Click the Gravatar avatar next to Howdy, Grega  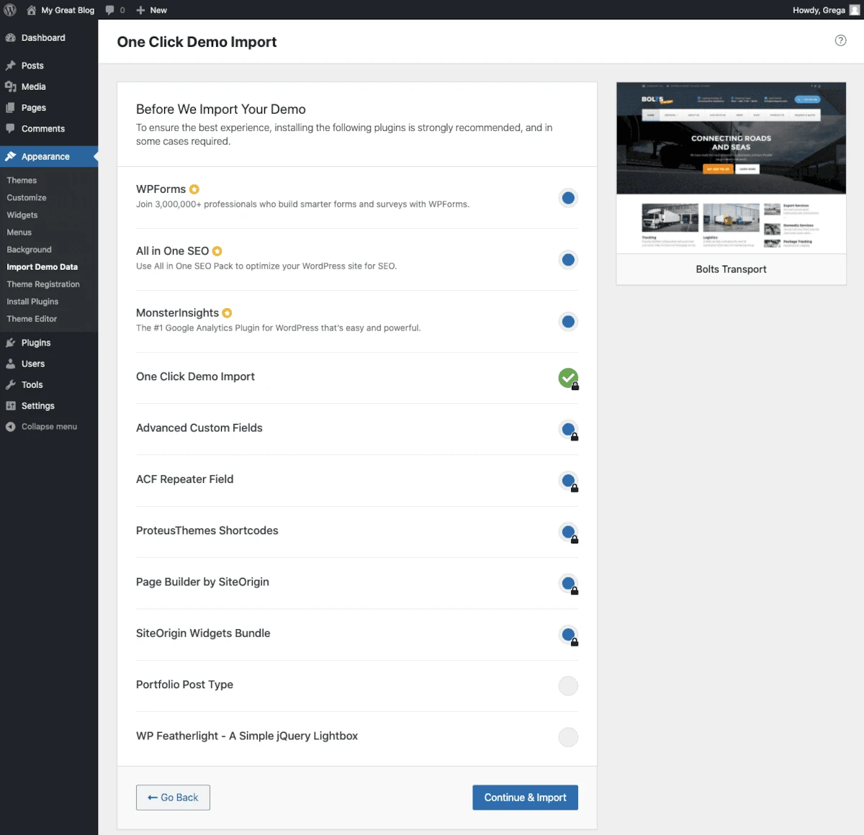click(855, 10)
